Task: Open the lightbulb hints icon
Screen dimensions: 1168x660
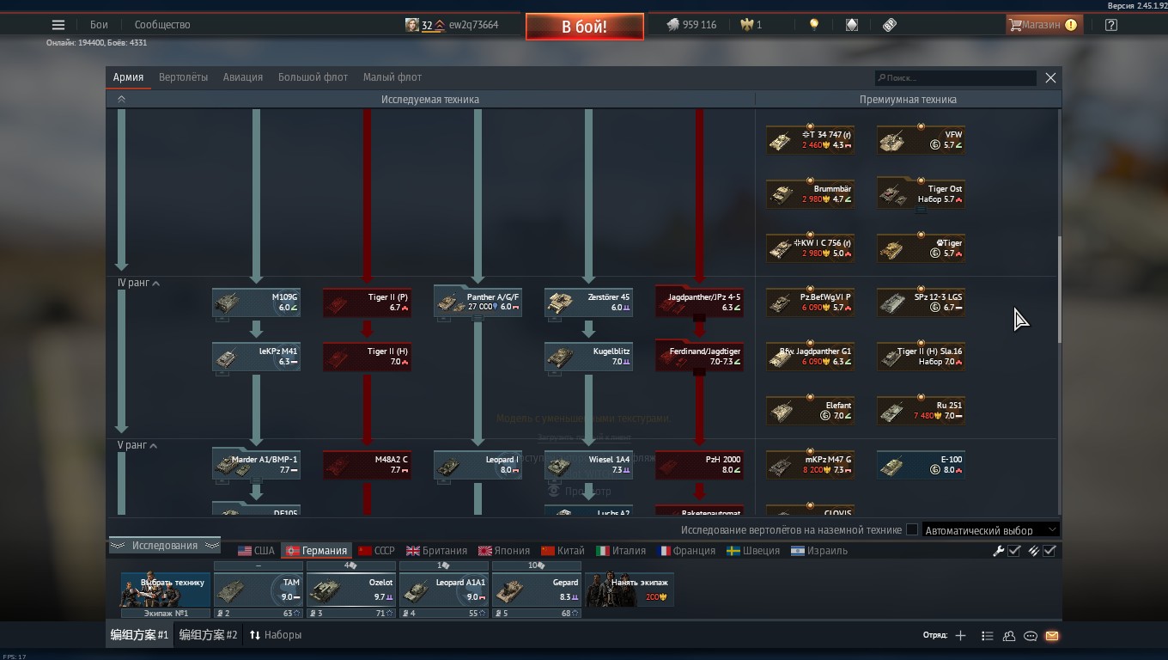Action: pyautogui.click(x=813, y=25)
